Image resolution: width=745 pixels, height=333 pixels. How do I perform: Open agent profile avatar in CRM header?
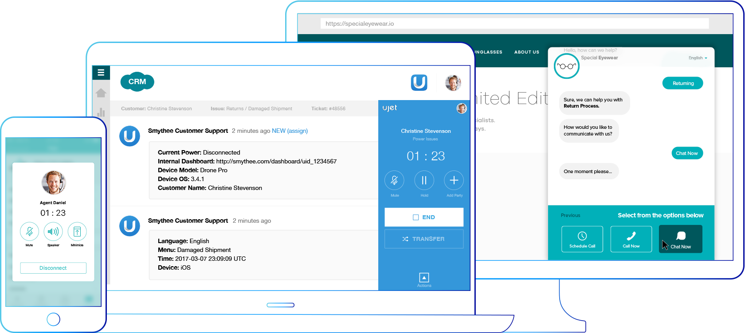(x=453, y=82)
